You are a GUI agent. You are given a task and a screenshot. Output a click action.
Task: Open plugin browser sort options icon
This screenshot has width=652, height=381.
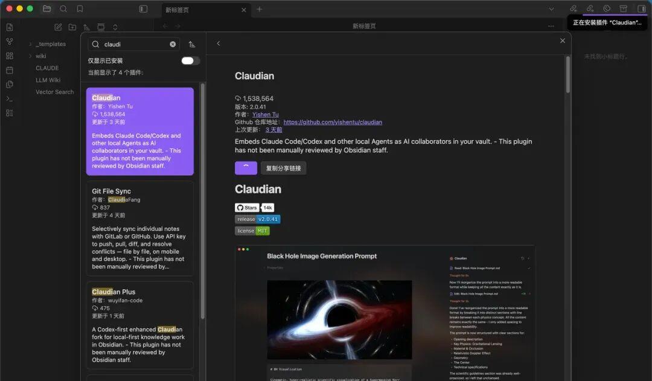[192, 44]
